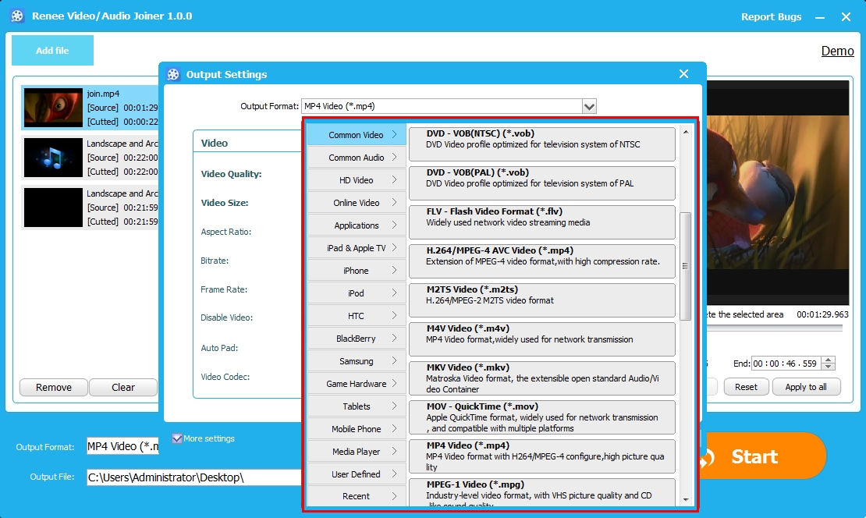Close the Output Settings dialog
The image size is (866, 518).
(683, 74)
